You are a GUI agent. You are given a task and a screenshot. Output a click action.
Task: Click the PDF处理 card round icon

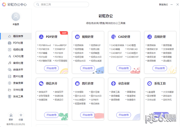pos(41,37)
